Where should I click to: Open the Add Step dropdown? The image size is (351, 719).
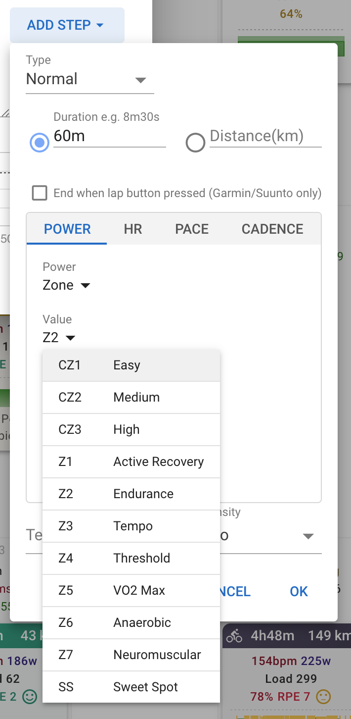pos(66,25)
